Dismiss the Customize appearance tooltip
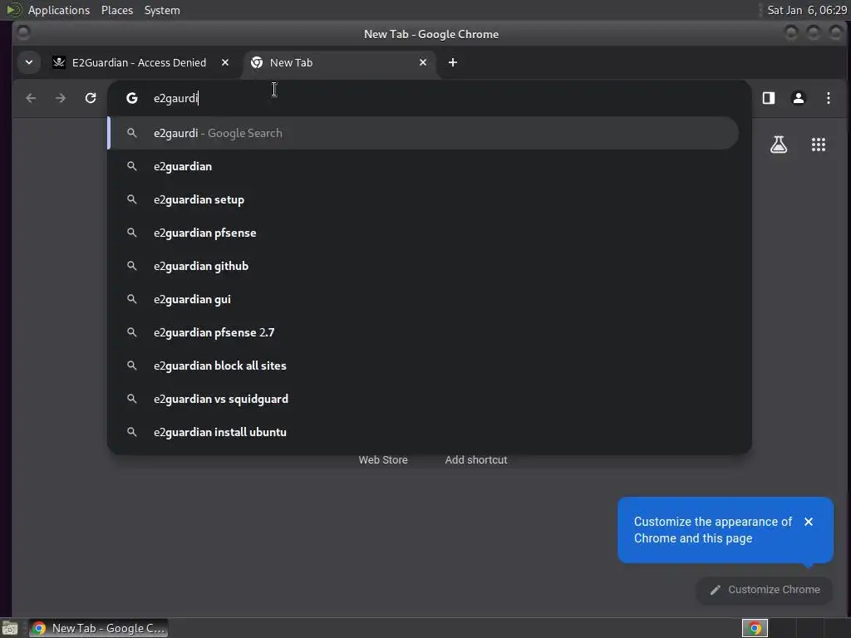 809,522
